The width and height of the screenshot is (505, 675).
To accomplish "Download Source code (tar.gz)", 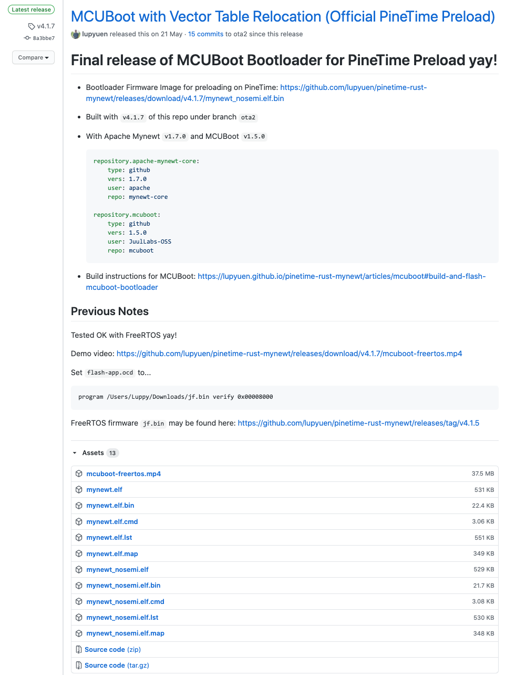I will pyautogui.click(x=117, y=666).
